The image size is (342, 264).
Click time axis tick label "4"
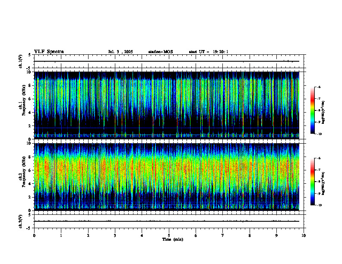(142, 236)
